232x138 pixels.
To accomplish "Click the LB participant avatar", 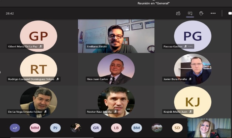I will pos(116,128).
